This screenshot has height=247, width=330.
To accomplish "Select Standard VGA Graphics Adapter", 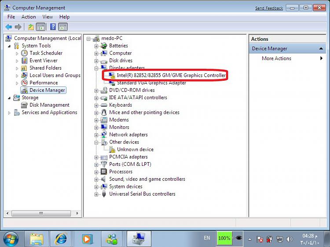I will (x=151, y=83).
